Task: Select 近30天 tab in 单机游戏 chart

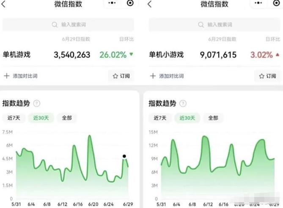Action: point(41,118)
